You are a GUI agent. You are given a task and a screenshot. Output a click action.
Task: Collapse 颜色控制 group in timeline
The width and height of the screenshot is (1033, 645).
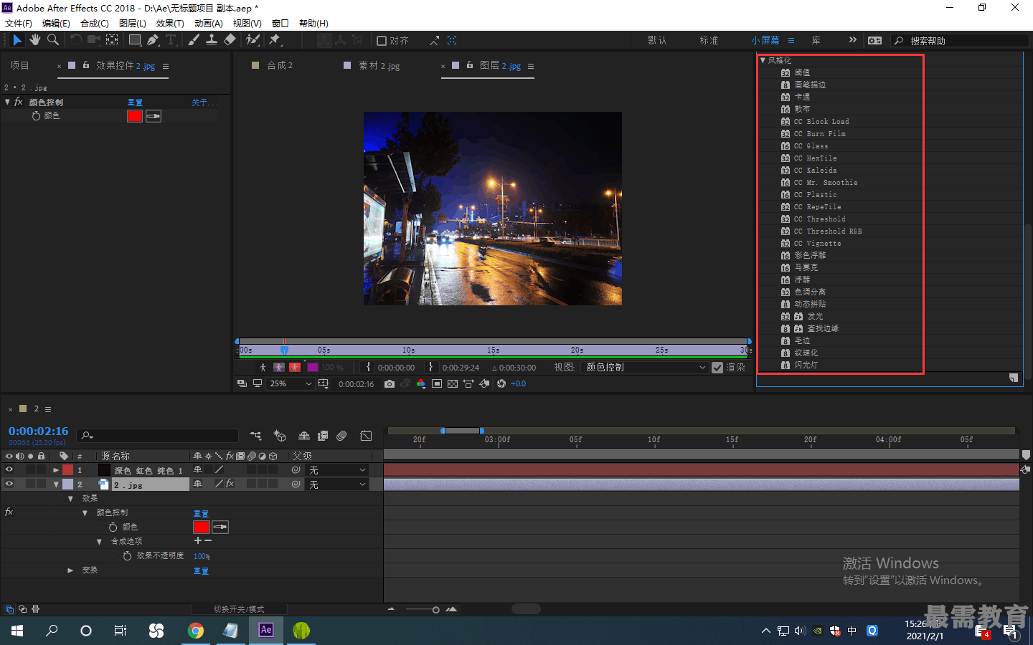(85, 513)
